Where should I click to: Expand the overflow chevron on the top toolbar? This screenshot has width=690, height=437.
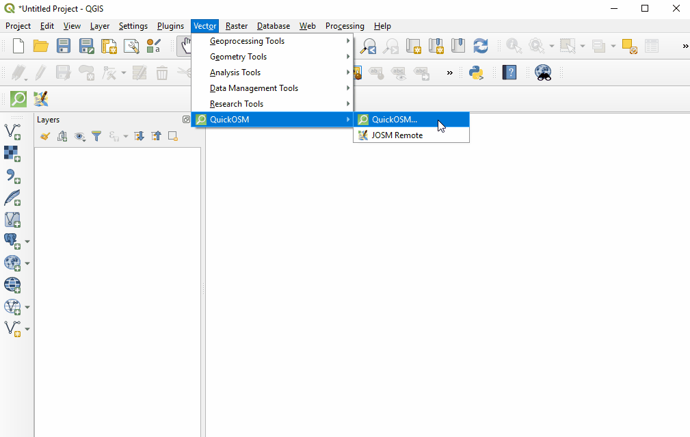point(685,47)
